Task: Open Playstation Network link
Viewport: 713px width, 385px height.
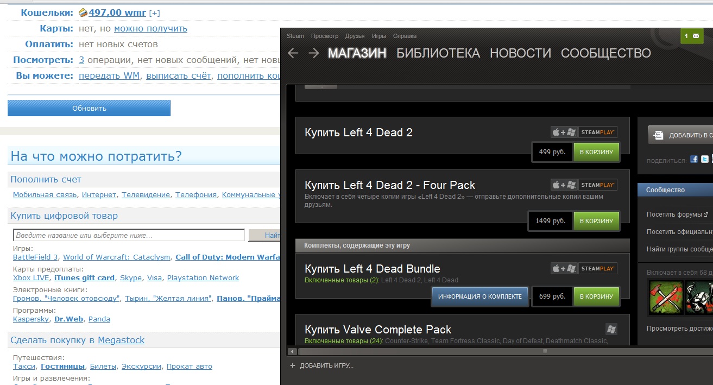Action: point(203,277)
